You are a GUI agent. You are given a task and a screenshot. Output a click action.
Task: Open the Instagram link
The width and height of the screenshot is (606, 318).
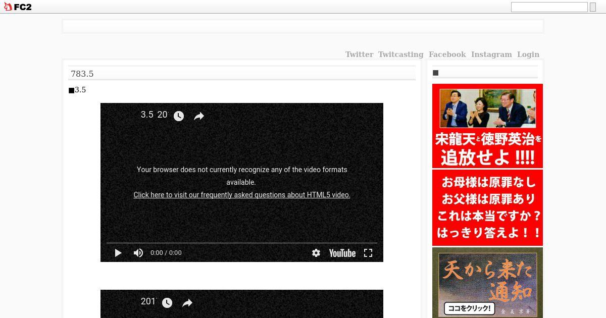coord(491,55)
